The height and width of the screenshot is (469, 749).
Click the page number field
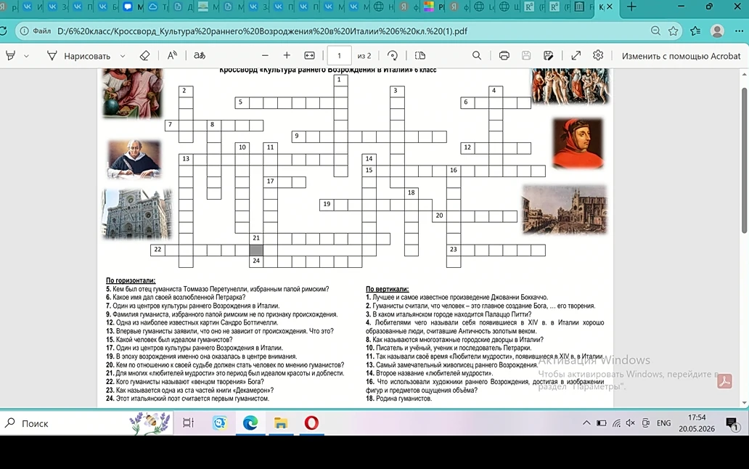tap(339, 55)
